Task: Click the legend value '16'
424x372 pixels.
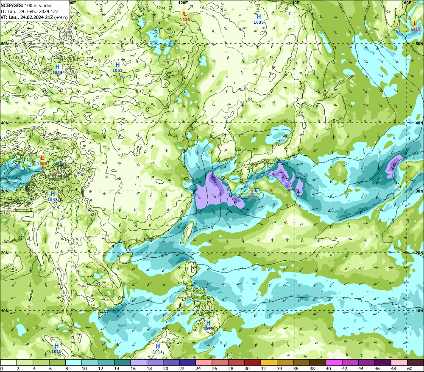Action: point(133,369)
